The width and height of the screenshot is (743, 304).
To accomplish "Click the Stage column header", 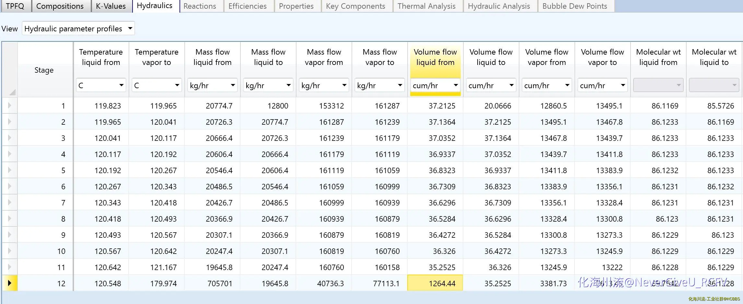I will pos(44,70).
